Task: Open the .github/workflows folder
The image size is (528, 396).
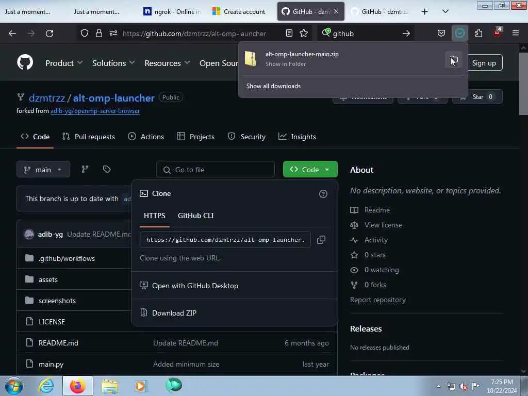Action: [67, 258]
